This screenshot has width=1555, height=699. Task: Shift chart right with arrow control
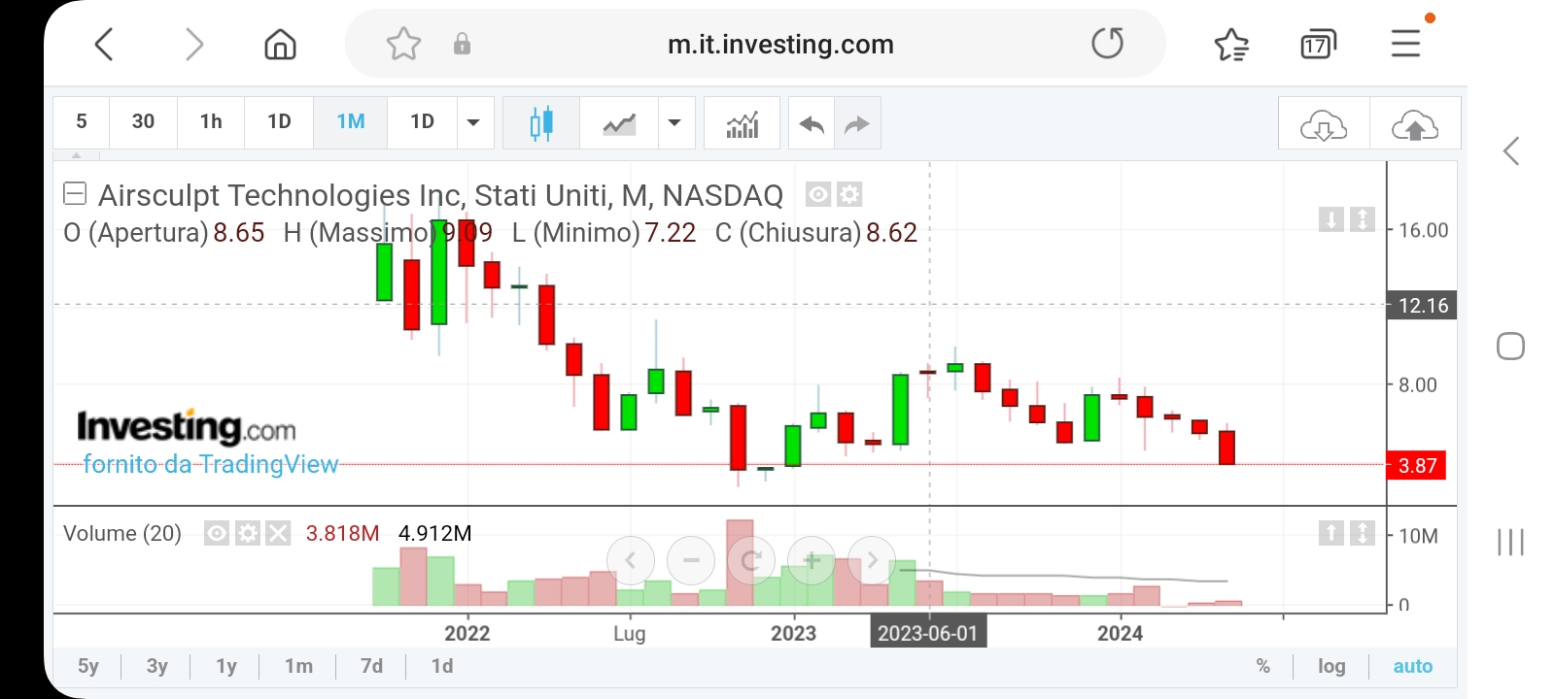(872, 560)
